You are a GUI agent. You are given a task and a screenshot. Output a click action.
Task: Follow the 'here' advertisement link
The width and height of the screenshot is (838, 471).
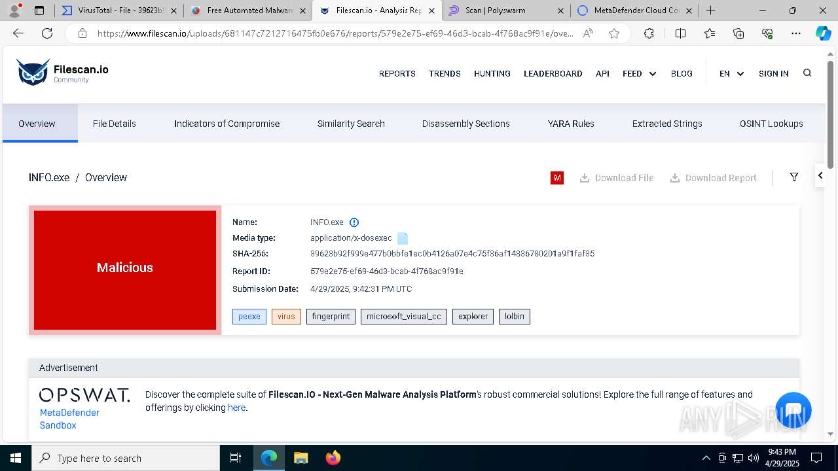[x=236, y=408]
